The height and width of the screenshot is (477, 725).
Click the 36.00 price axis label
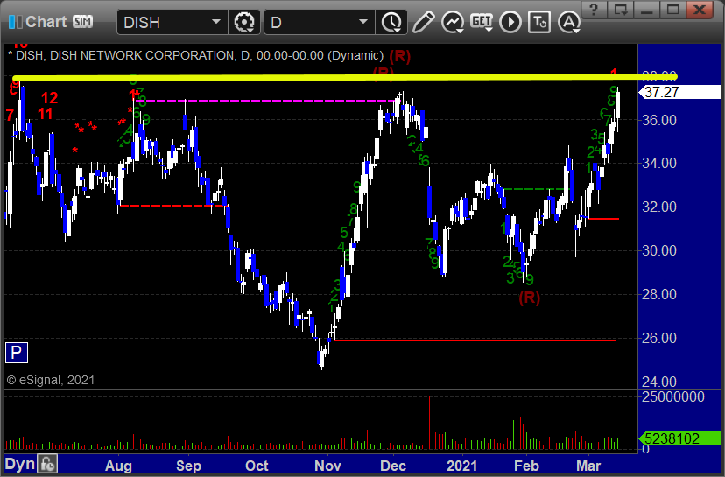(x=659, y=120)
